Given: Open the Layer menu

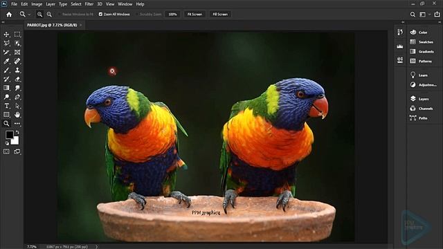Looking at the screenshot, I should (51, 4).
